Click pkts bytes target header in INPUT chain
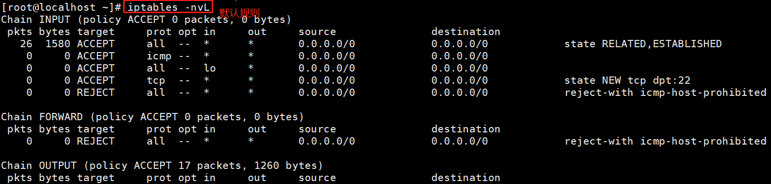Image resolution: width=771 pixels, height=184 pixels. tap(61, 32)
